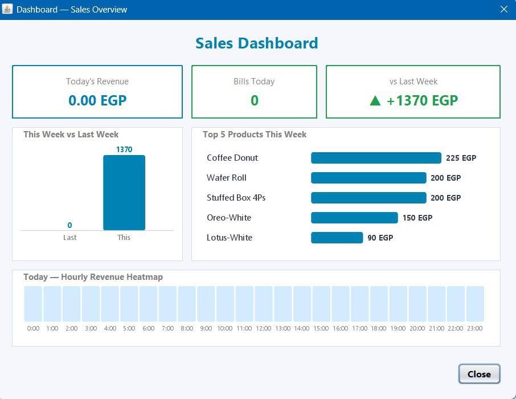
Task: Click the Last week label under chart
Action: pos(69,237)
